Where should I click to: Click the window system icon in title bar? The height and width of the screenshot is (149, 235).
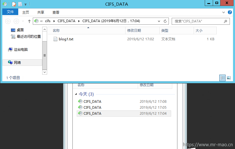click(5, 4)
